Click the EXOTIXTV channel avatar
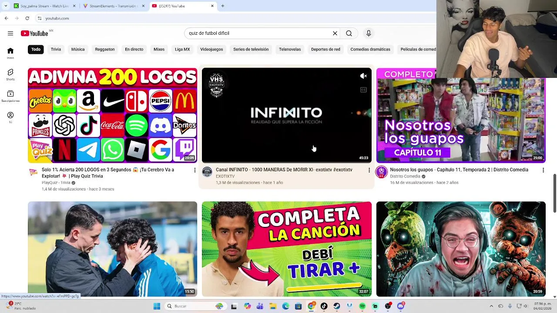This screenshot has height=313, width=557. (207, 172)
